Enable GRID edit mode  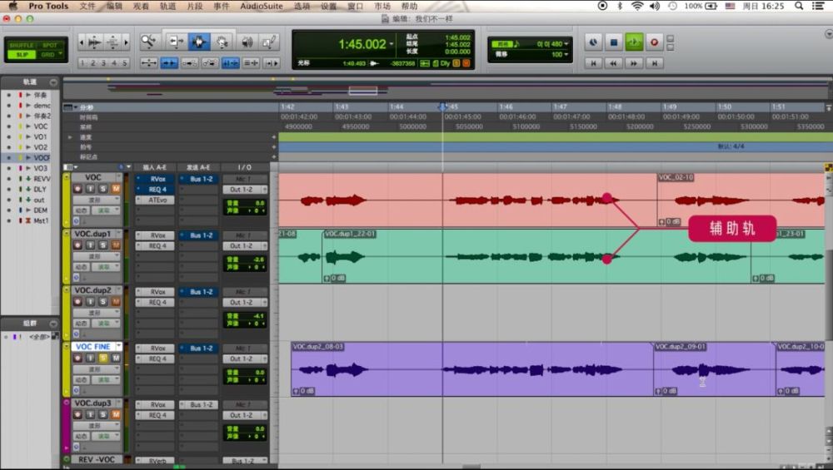coord(47,55)
